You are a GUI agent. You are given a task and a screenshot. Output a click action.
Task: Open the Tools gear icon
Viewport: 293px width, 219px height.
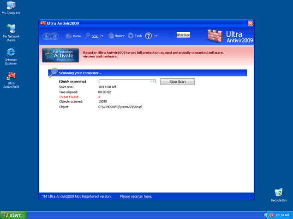pos(135,36)
